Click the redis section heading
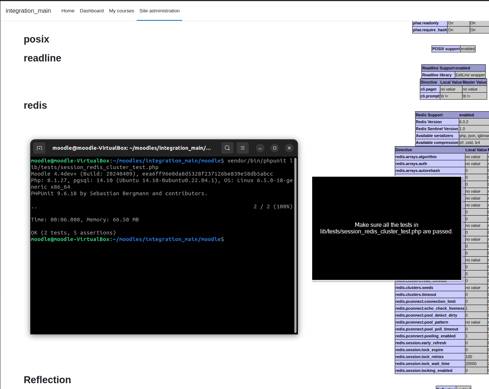The width and height of the screenshot is (489, 389). pyautogui.click(x=35, y=105)
